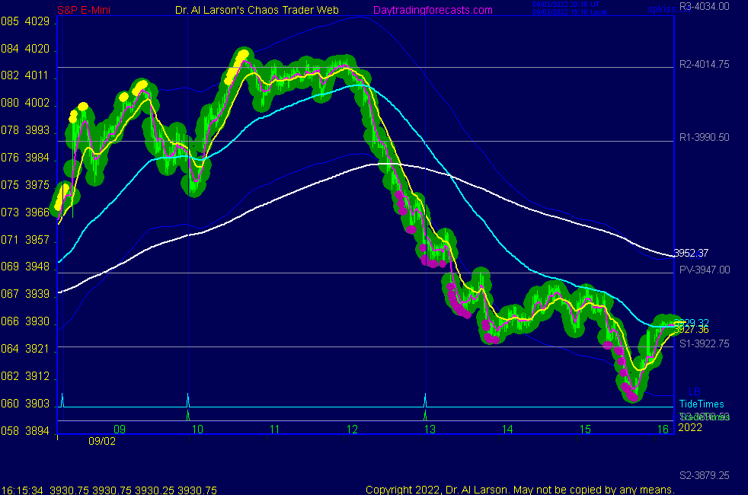Click the 078 3993 price axis label
This screenshot has height=495, width=748.
[25, 130]
